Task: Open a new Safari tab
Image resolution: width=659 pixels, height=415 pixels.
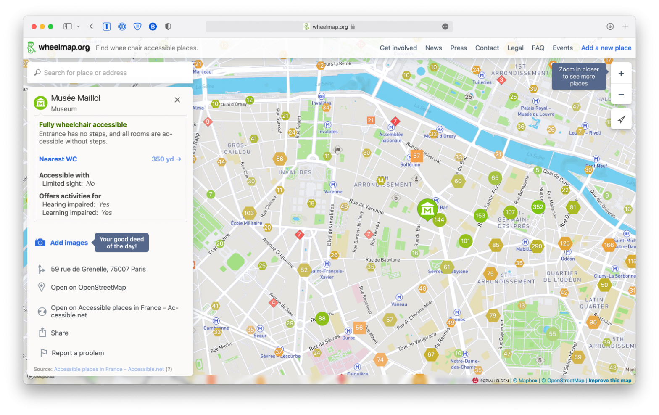Action: coord(625,26)
